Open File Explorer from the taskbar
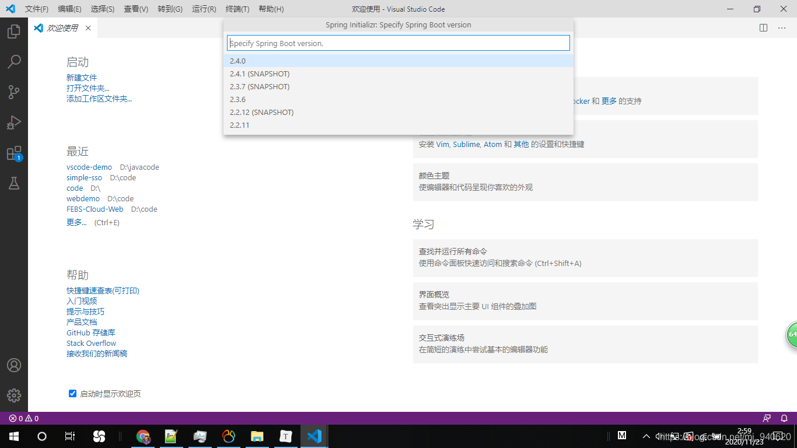Viewport: 797px width, 448px height. (x=257, y=436)
